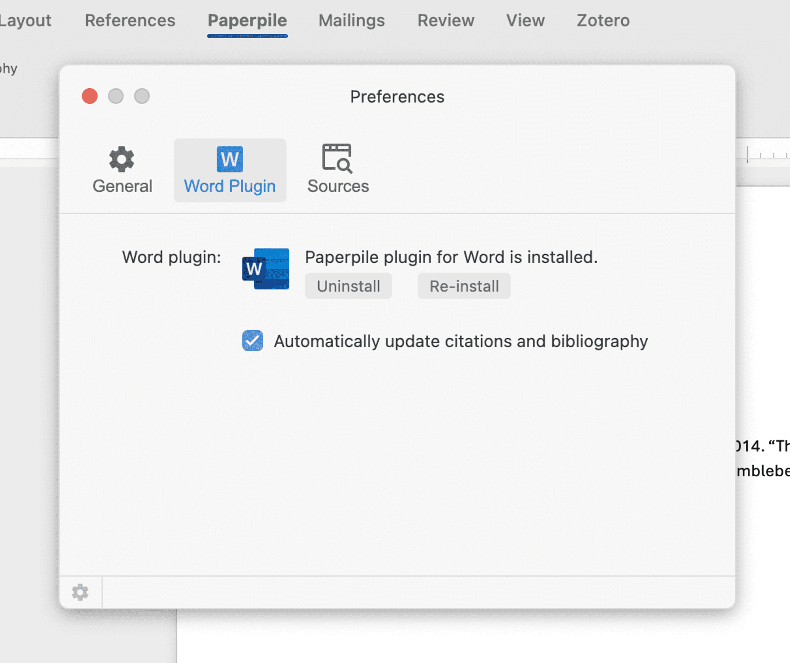Click the Paperpile ribbon tab
This screenshot has width=790, height=663.
coord(247,20)
